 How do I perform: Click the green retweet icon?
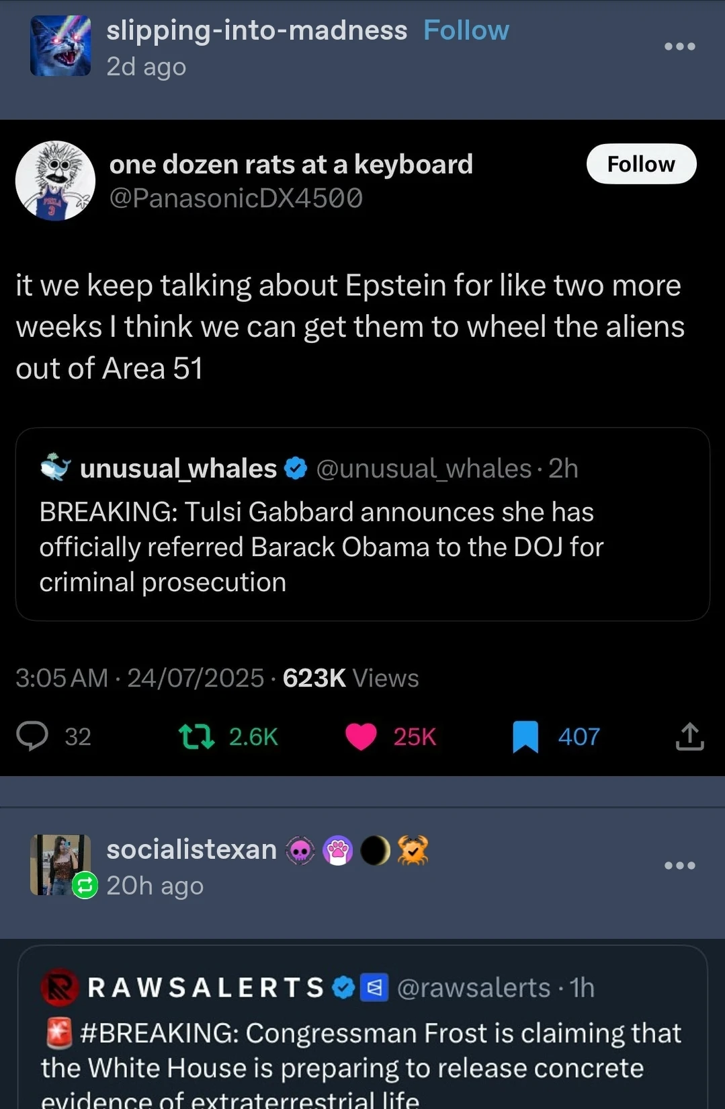(197, 736)
